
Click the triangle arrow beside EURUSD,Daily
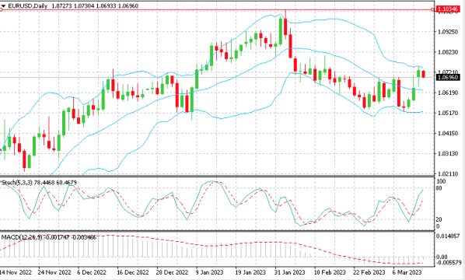4,6
